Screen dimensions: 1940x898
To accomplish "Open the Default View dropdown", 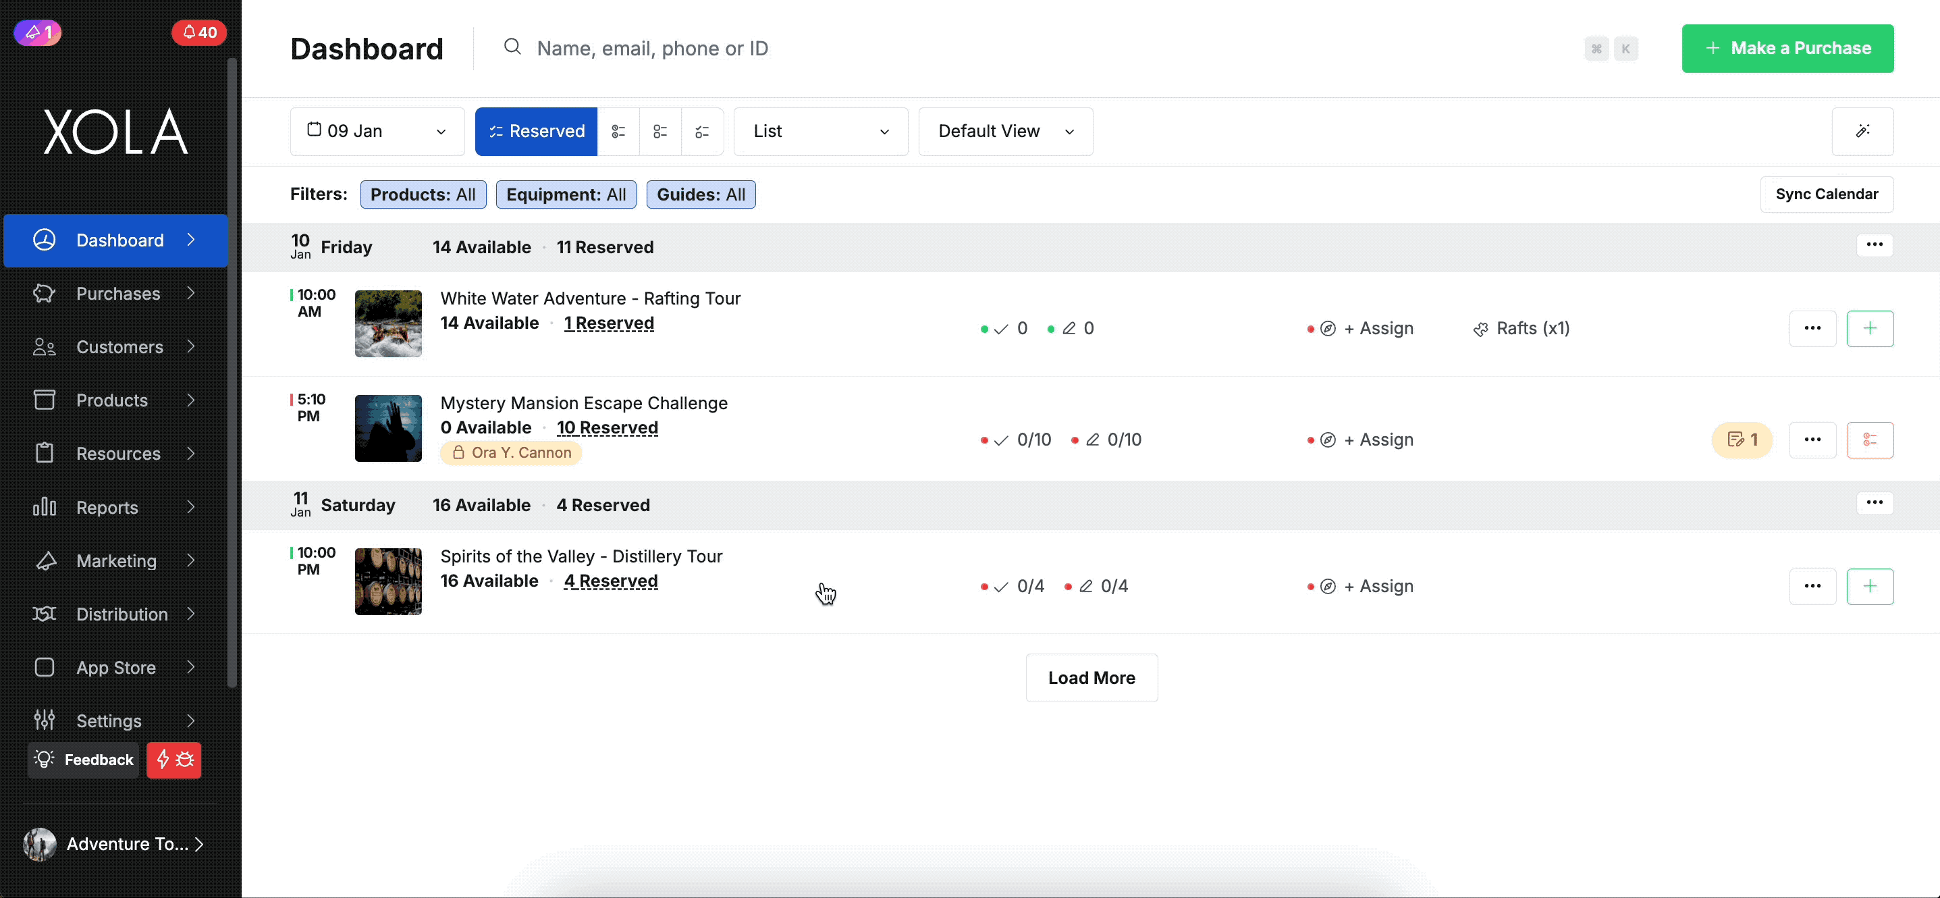I will point(1005,131).
